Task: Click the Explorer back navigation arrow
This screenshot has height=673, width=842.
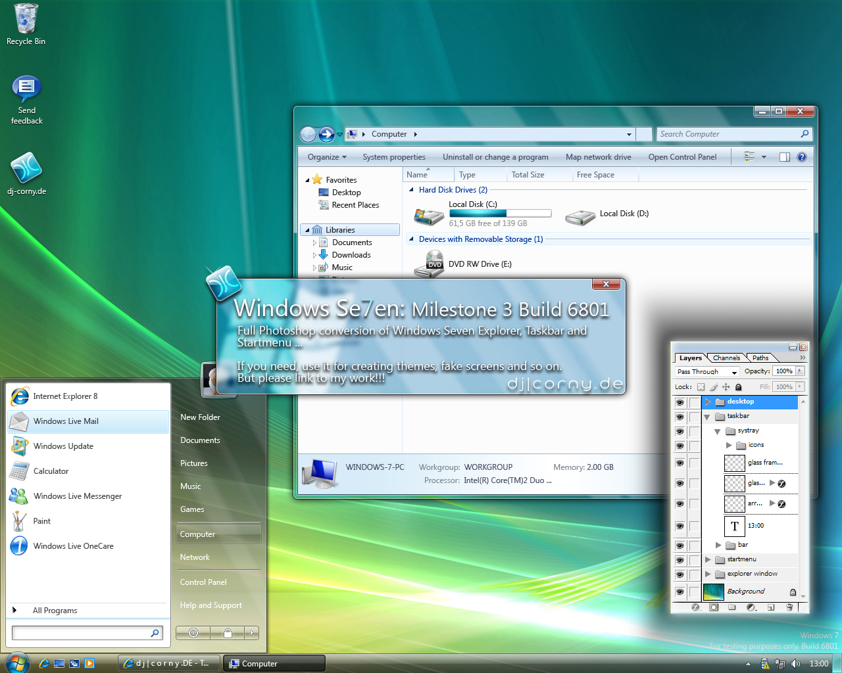Action: pyautogui.click(x=308, y=134)
